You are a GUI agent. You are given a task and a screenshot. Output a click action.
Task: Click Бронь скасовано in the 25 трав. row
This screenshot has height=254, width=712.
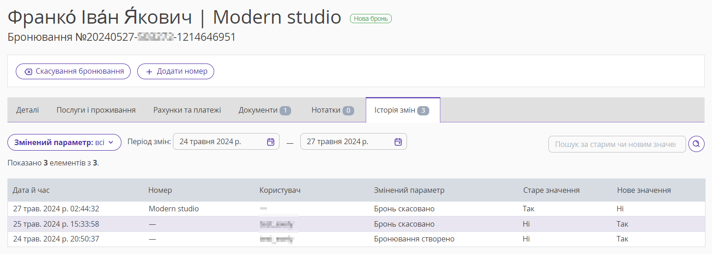click(x=404, y=224)
